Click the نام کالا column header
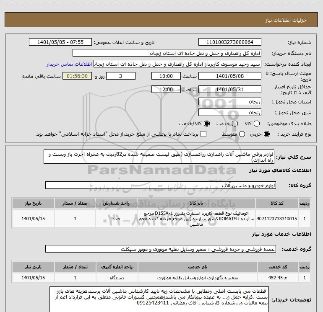 [x=196, y=203]
